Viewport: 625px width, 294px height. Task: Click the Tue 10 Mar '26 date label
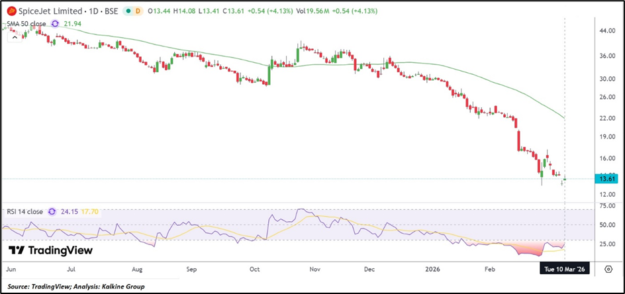[x=565, y=269]
